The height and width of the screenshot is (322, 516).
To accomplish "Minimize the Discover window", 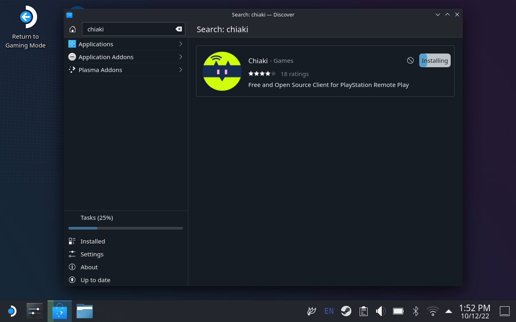I will tap(438, 14).
